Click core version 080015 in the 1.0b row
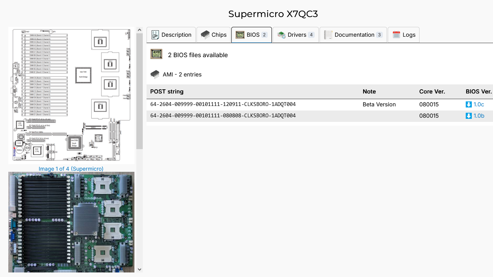 point(429,116)
